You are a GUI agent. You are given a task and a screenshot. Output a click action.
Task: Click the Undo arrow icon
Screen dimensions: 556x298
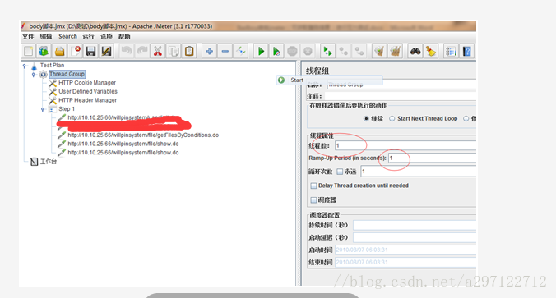click(x=126, y=52)
